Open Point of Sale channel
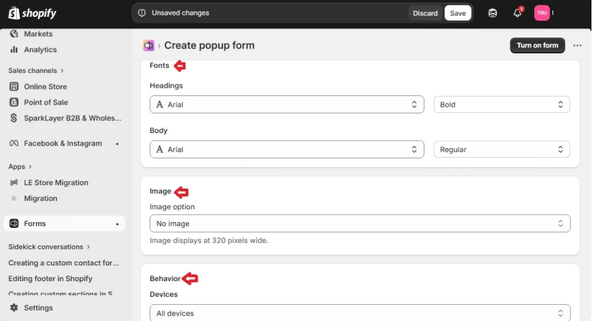 [x=46, y=103]
